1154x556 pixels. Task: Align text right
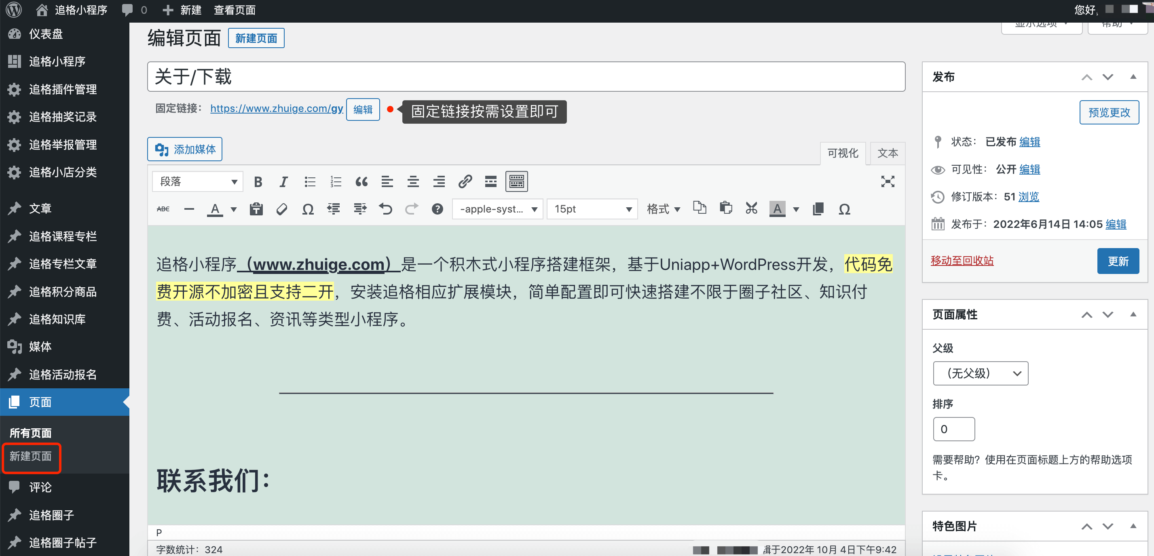439,182
